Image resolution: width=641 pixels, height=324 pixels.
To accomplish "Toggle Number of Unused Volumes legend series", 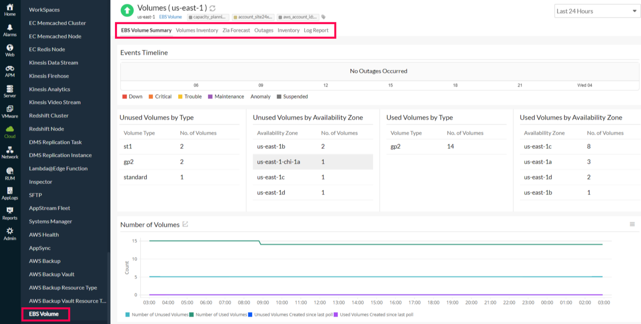I will point(157,314).
